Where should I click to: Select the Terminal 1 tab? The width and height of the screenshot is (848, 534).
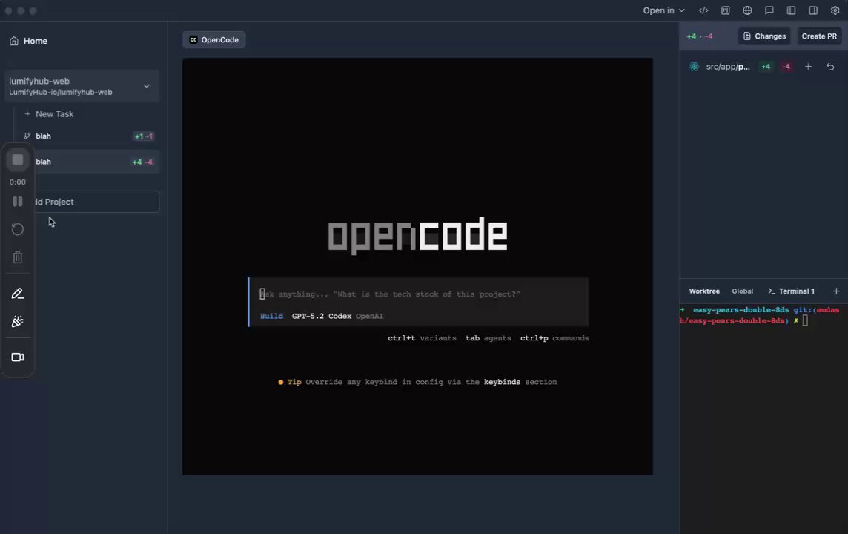tap(791, 291)
